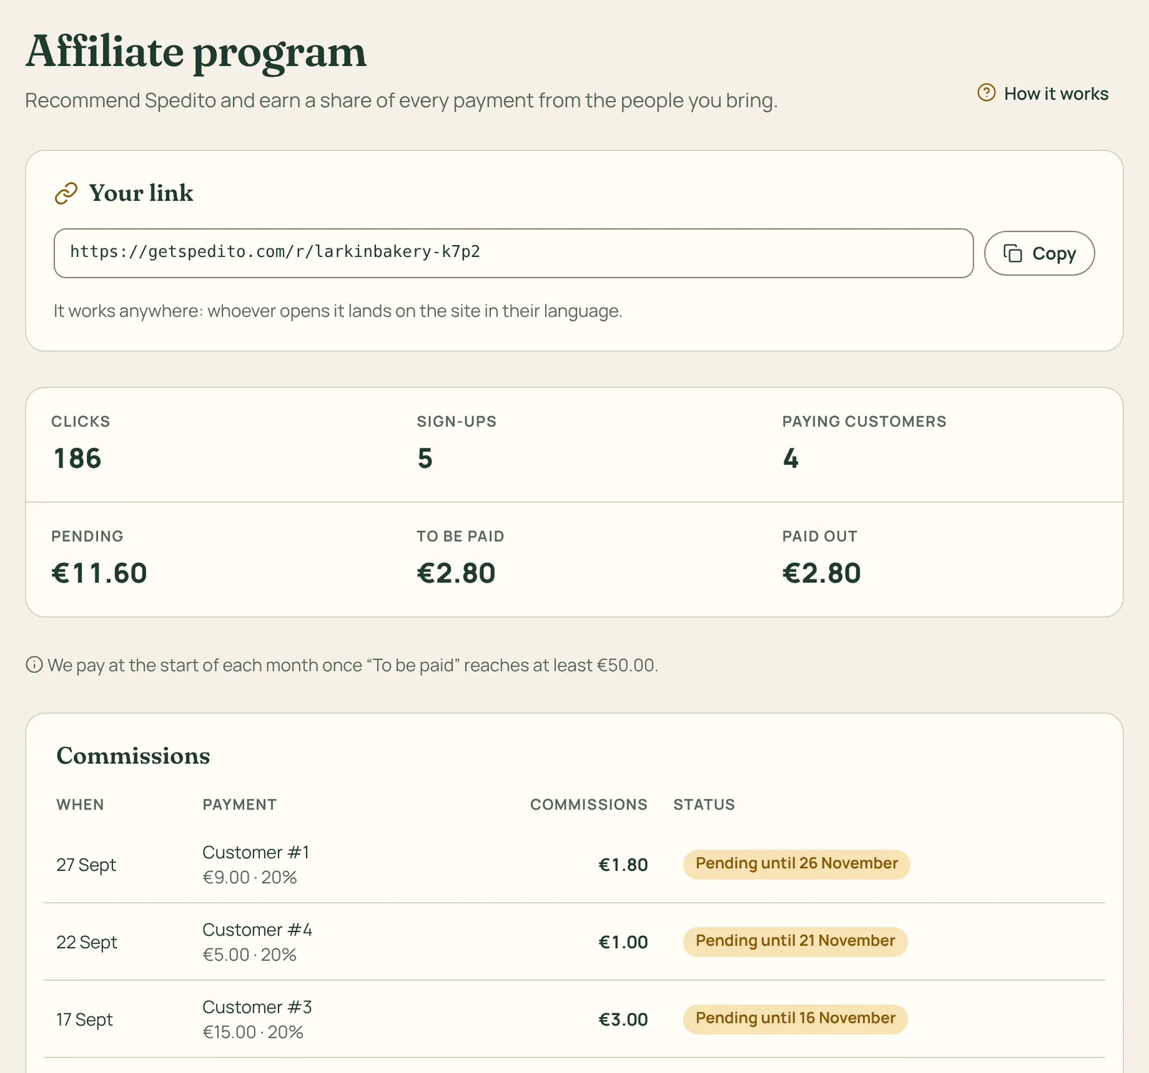The image size is (1149, 1073).
Task: Click the 'It works anywhere' helper text
Action: tap(338, 310)
